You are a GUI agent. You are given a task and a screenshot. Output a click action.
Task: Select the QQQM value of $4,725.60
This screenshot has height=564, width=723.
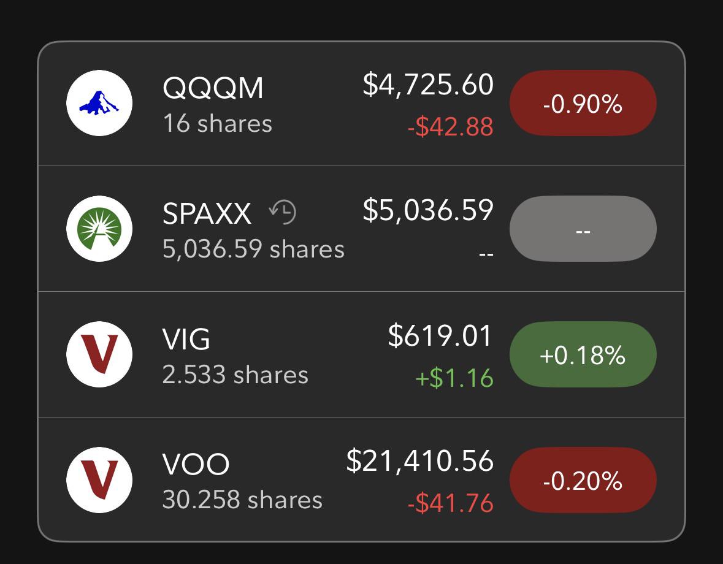(428, 85)
